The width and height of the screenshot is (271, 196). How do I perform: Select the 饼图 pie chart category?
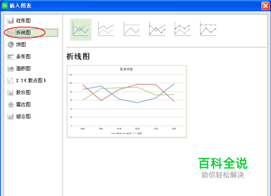[21, 45]
